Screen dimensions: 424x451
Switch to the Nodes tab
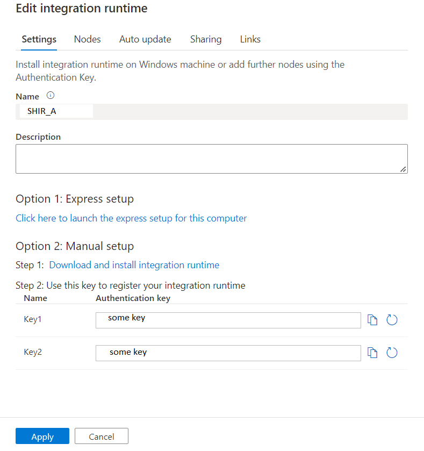click(87, 39)
